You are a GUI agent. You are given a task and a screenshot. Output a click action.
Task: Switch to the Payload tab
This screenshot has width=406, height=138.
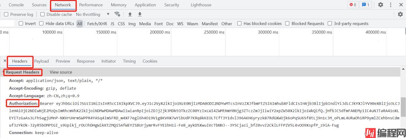click(x=42, y=61)
